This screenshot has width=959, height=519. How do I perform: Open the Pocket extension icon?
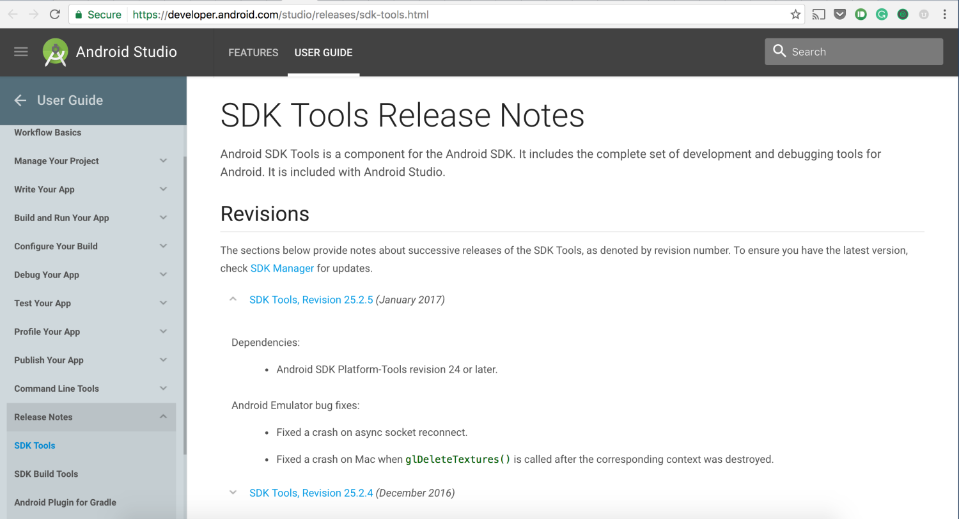[x=840, y=14]
